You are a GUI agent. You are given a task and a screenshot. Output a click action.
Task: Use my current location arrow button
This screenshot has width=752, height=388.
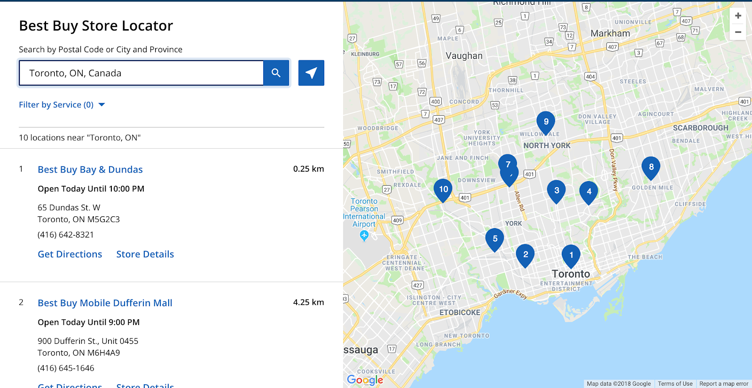(311, 73)
